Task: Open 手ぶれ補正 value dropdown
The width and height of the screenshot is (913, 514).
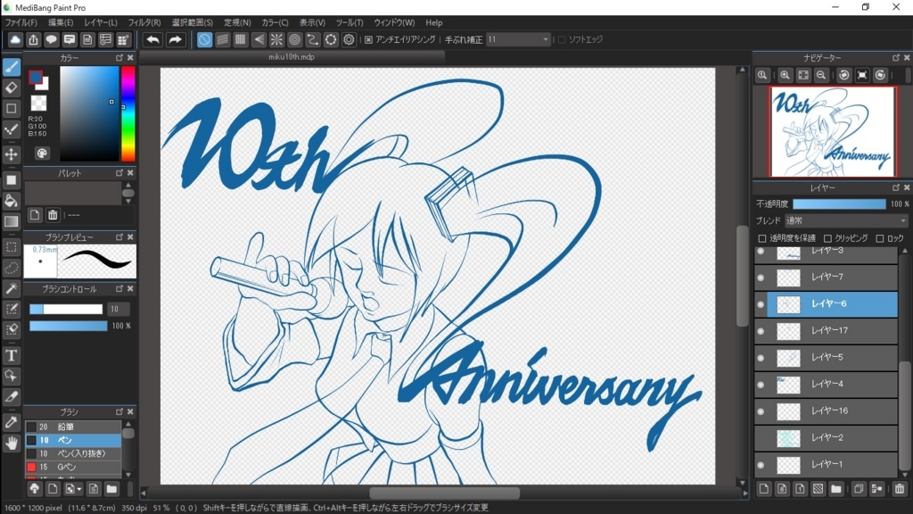Action: (x=518, y=39)
